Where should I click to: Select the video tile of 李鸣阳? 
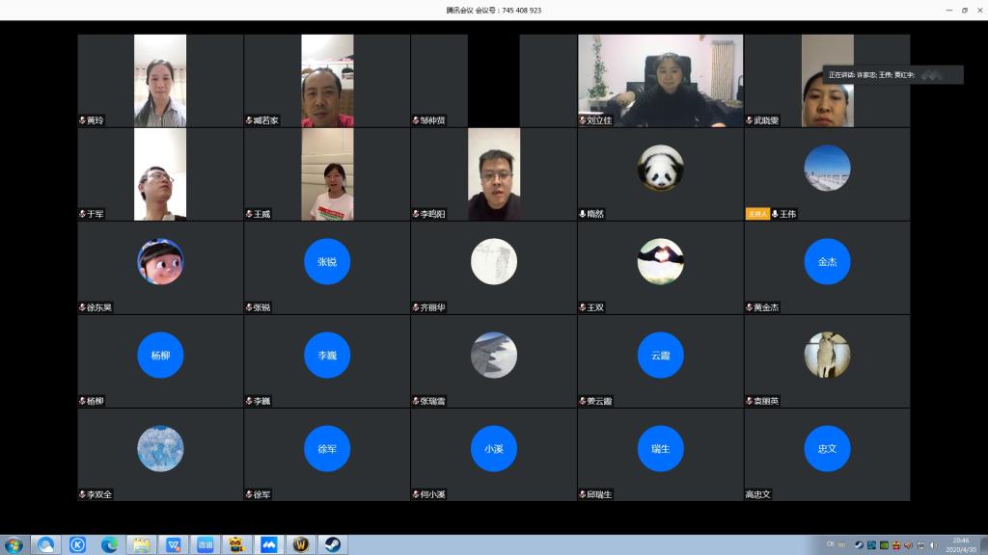[x=494, y=174]
